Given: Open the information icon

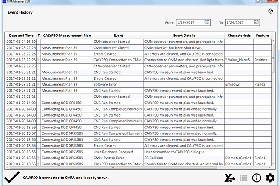Looking at the screenshot, I should pyautogui.click(x=257, y=178).
